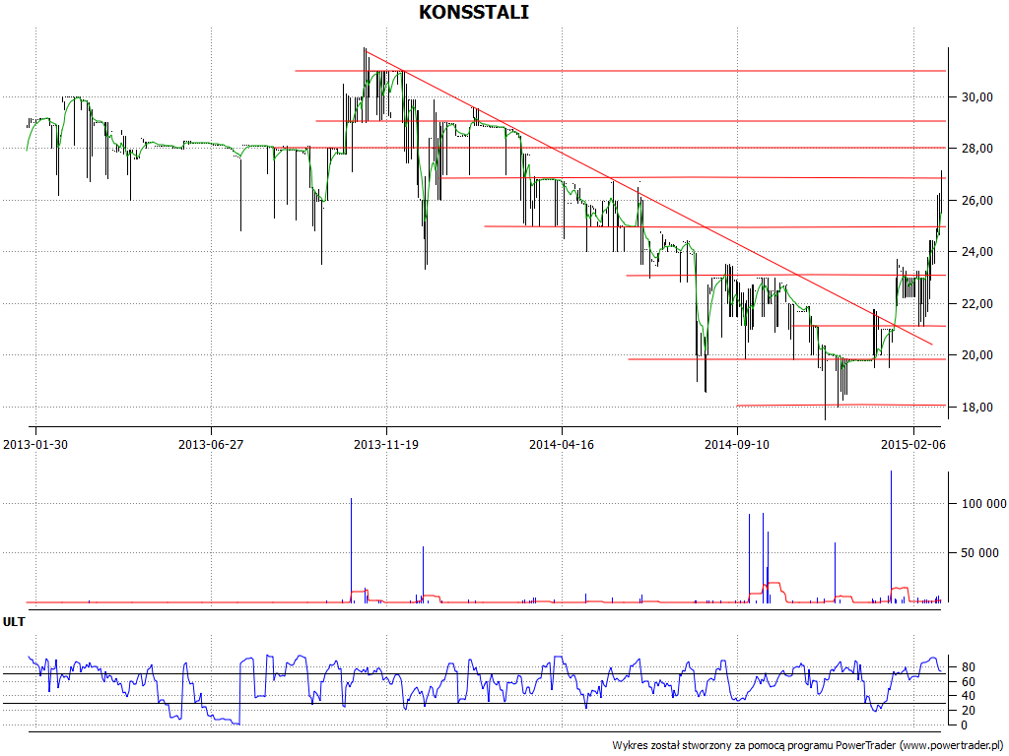Click the 2013-01-30 date label
Image resolution: width=1009 pixels, height=756 pixels.
pyautogui.click(x=35, y=444)
